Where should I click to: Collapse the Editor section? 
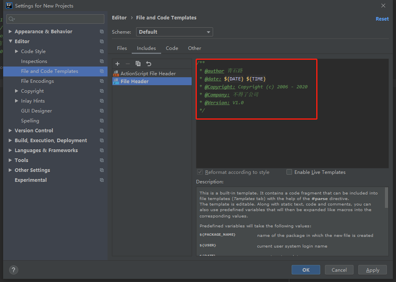pyautogui.click(x=10, y=42)
